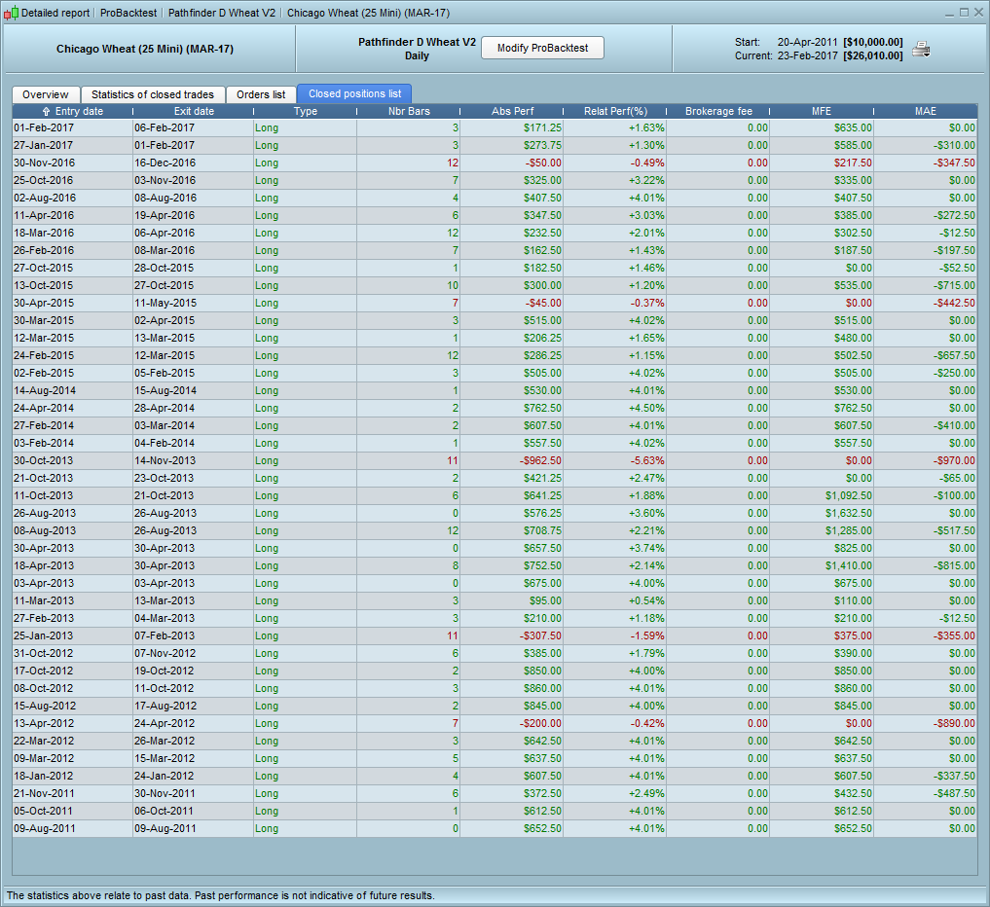Click entry date 02-Feb-2015 cell
Image resolution: width=990 pixels, height=907 pixels.
coord(73,373)
